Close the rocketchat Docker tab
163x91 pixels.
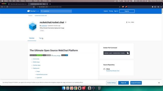(x=47, y=4)
